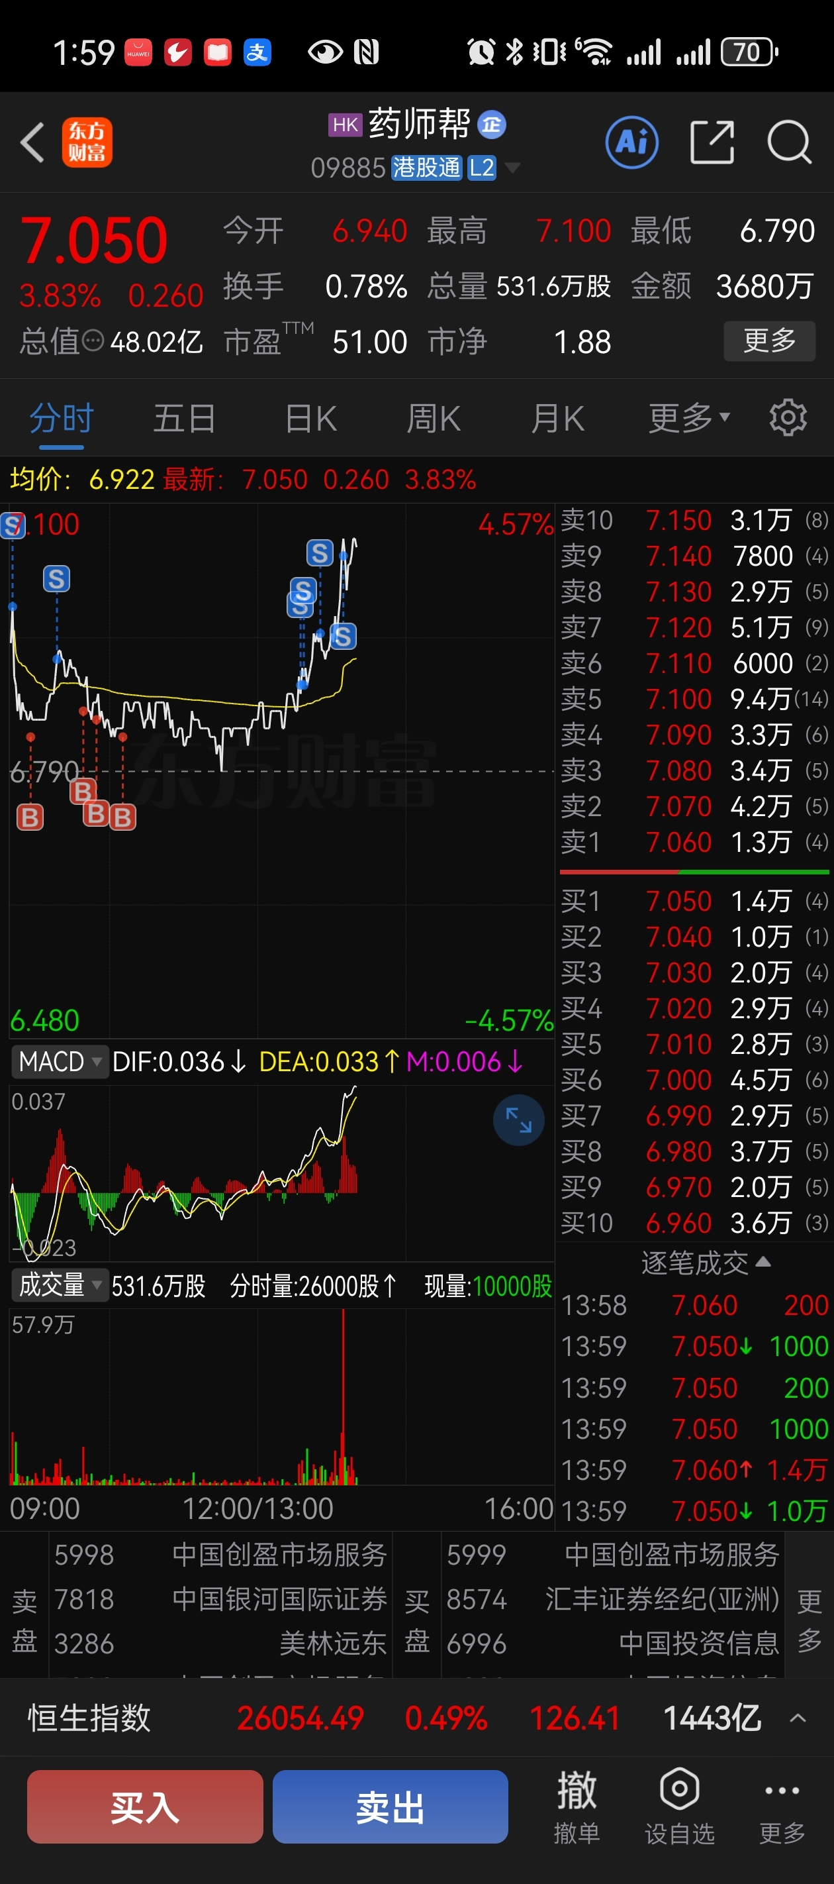Collapse the 逐笔成交 list
The height and width of the screenshot is (1884, 834).
(x=706, y=1263)
